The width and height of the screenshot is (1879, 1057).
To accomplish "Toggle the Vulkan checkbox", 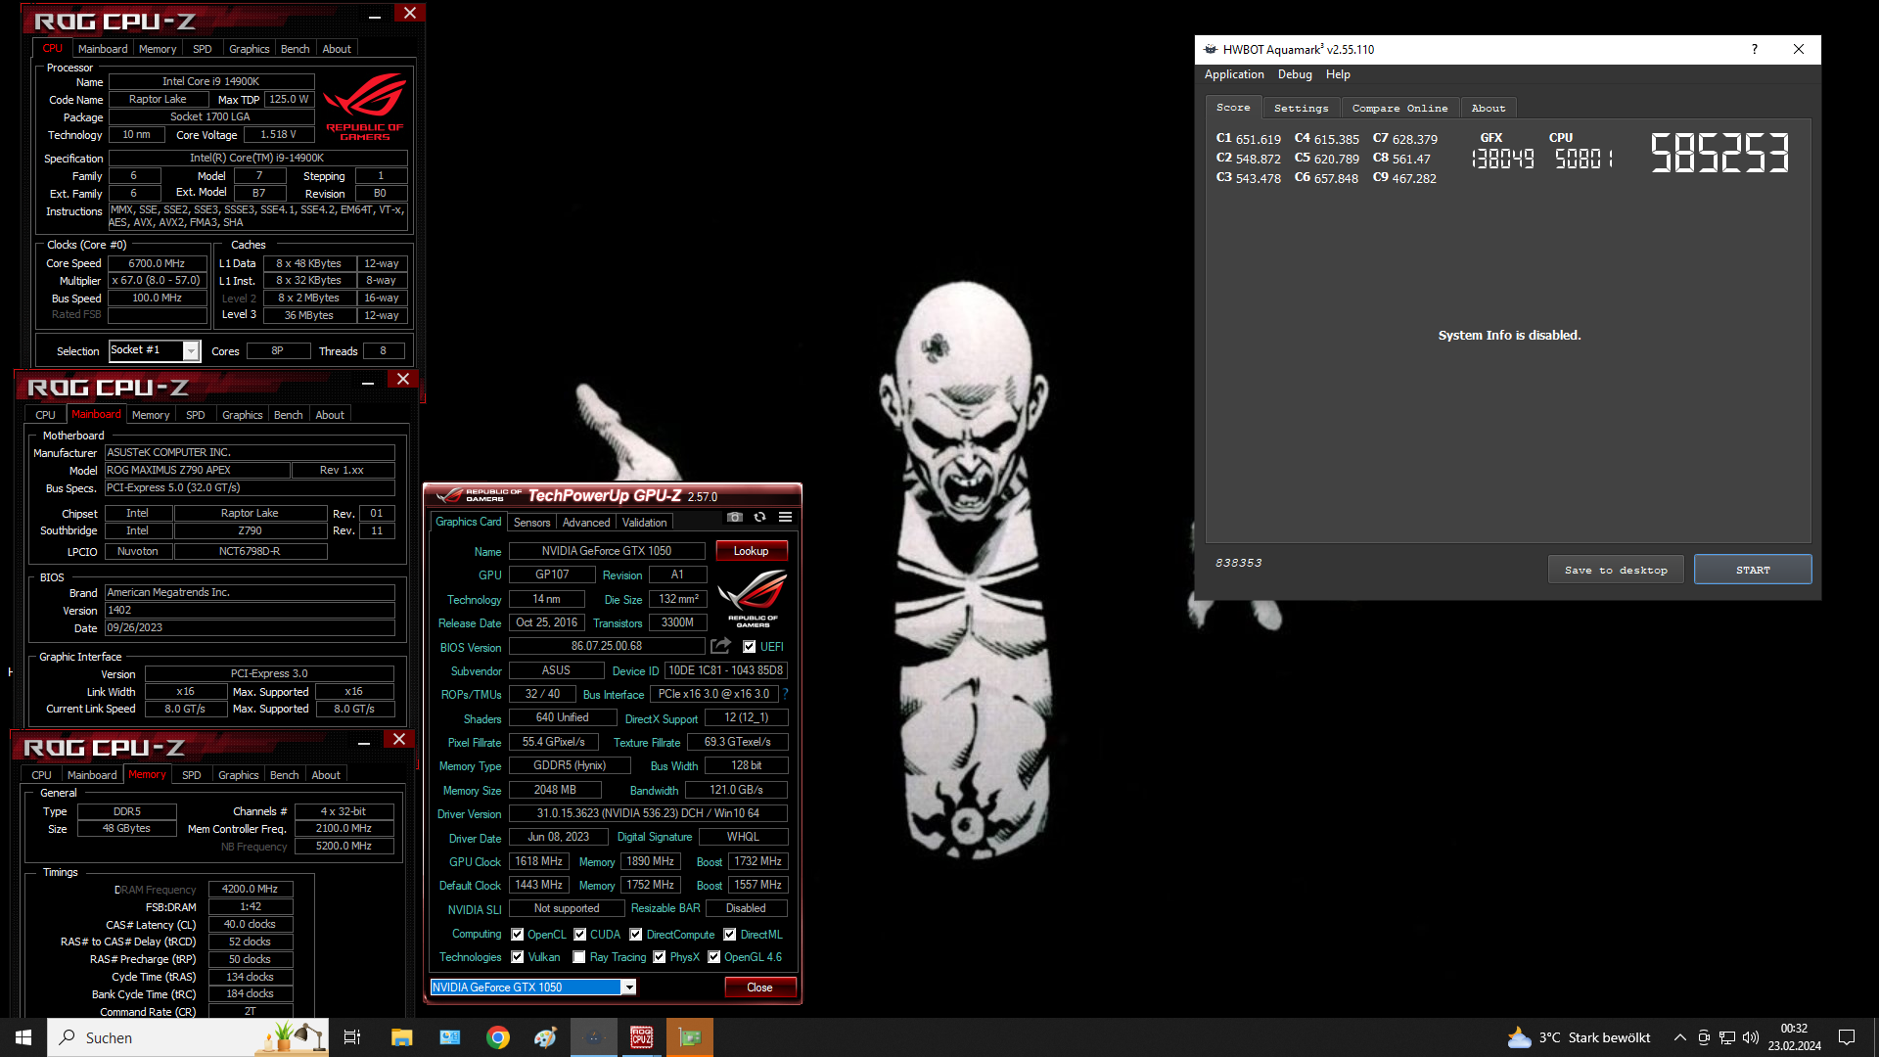I will click(518, 957).
